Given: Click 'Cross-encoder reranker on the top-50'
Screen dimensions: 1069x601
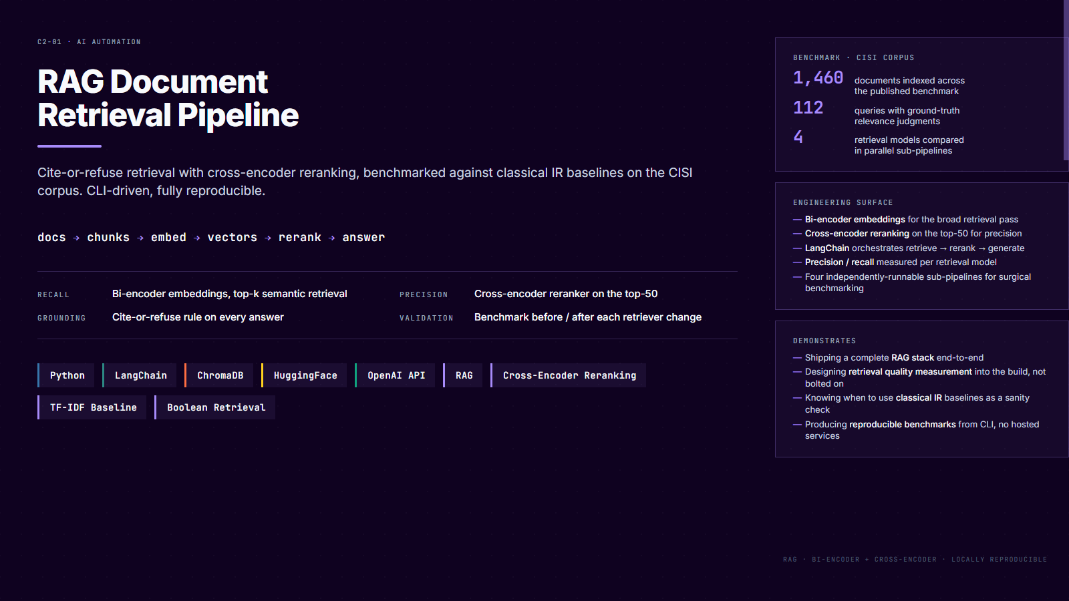Looking at the screenshot, I should coord(566,294).
